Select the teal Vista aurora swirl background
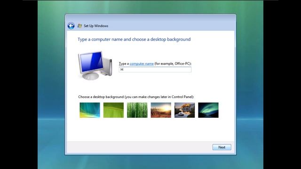This screenshot has height=169, width=301. (x=90, y=110)
